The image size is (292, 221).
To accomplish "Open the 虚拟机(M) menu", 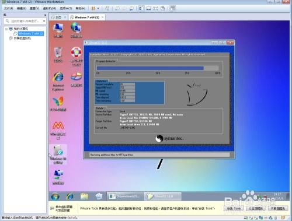I will pos(50,8).
